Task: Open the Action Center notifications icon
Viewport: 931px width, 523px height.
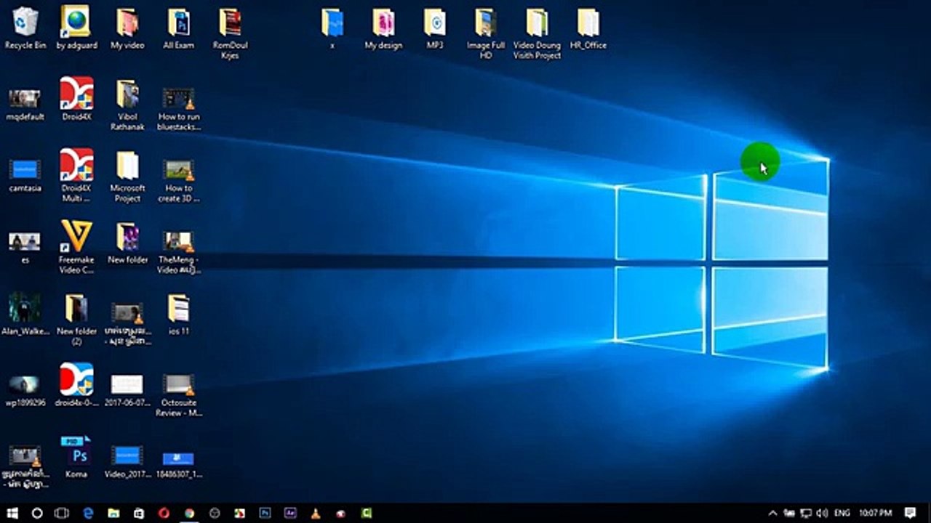Action: click(x=910, y=513)
